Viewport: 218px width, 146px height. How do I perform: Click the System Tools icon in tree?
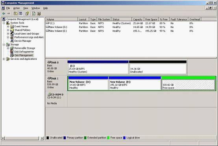8,23
